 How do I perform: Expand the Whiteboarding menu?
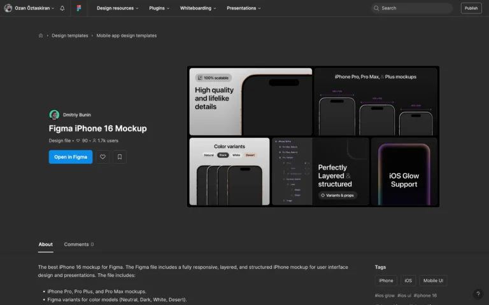click(x=198, y=8)
